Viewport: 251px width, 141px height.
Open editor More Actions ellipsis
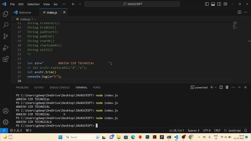click(246, 12)
